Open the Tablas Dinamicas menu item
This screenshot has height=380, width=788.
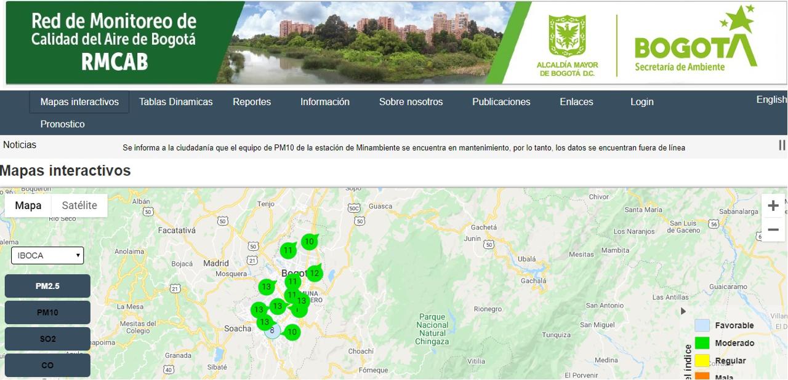(175, 102)
